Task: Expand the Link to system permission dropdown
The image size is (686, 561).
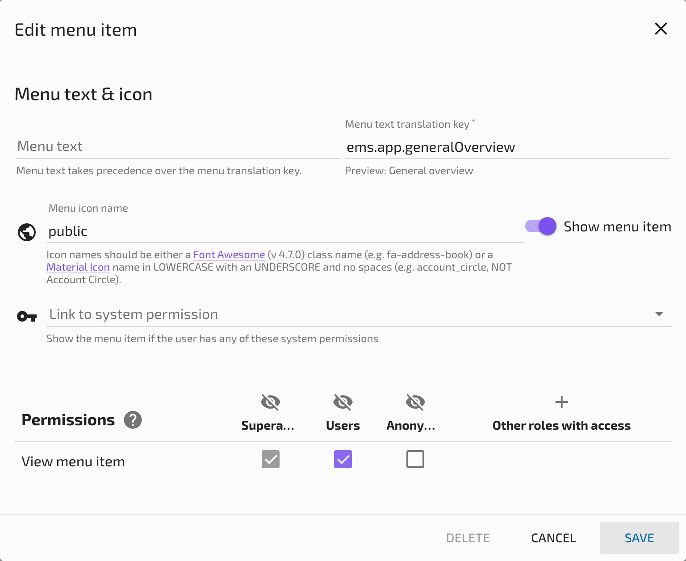Action: pos(659,314)
